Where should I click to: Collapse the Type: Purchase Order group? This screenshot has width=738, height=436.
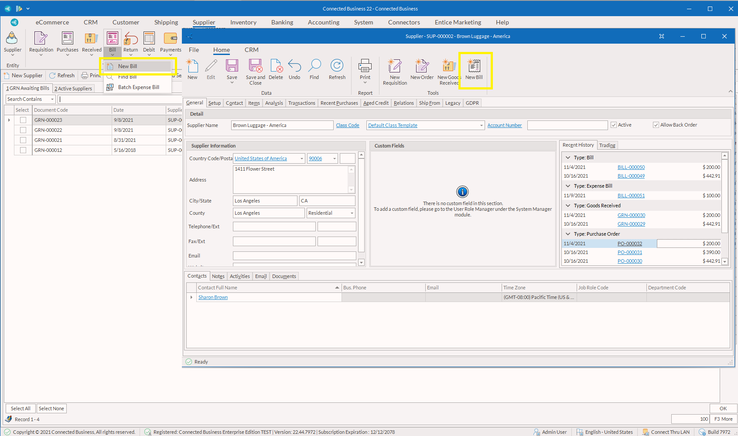(568, 234)
